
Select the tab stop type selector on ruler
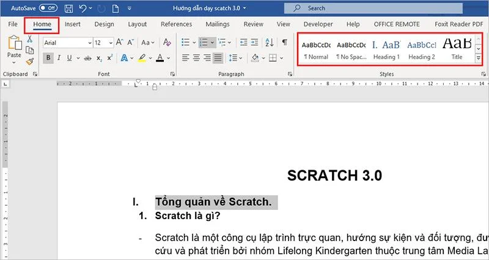[x=6, y=84]
